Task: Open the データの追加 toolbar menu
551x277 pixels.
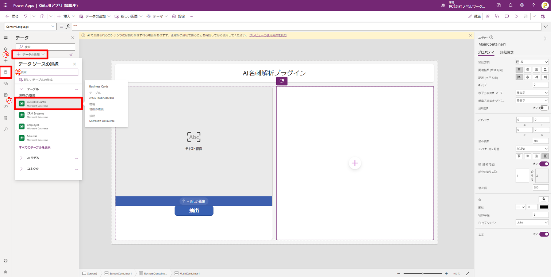Action: pyautogui.click(x=95, y=16)
